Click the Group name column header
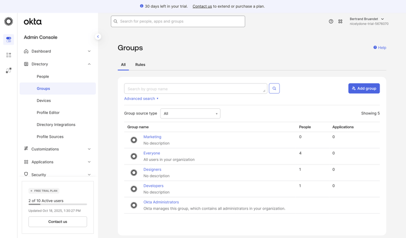Viewport: 406px width, 238px height. (138, 127)
